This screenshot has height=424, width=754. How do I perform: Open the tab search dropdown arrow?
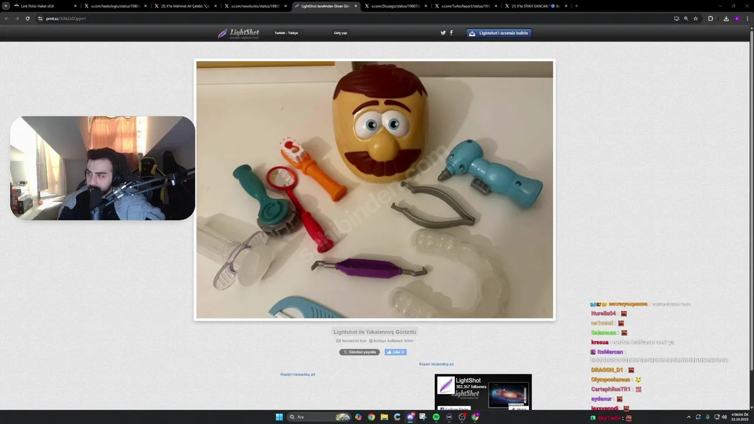click(x=6, y=6)
